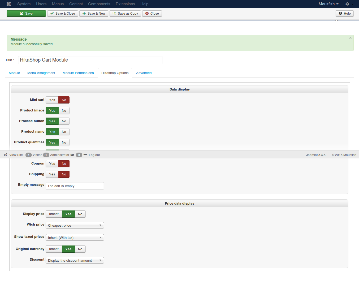Screen dimensions: 359x289
Task: Open the Wich price dropdown
Action: point(75,225)
